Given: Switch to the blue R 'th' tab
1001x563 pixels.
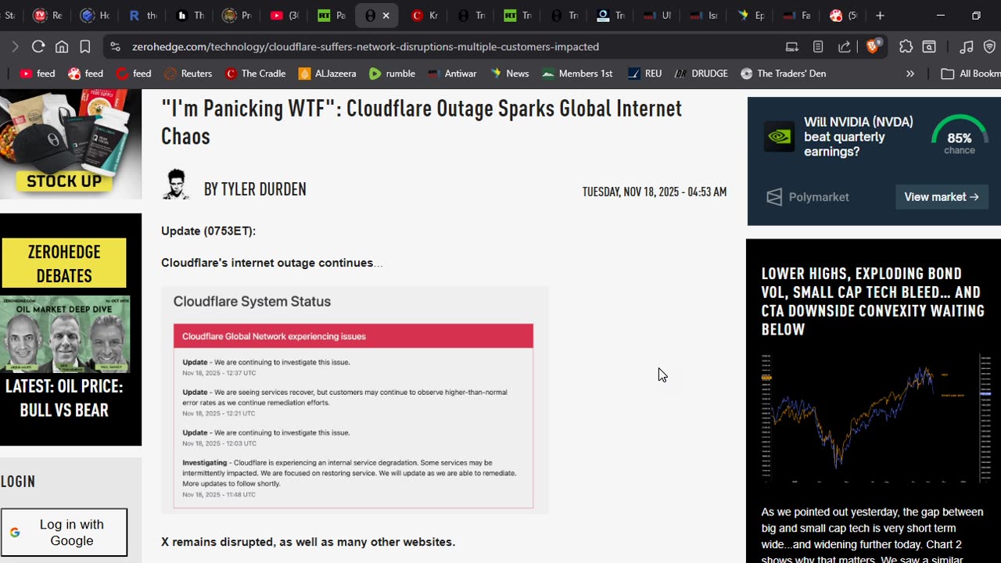Looking at the screenshot, I should (x=142, y=15).
